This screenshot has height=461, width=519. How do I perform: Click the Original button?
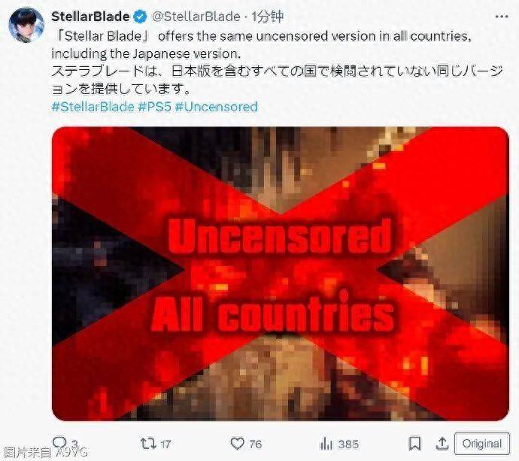point(482,444)
